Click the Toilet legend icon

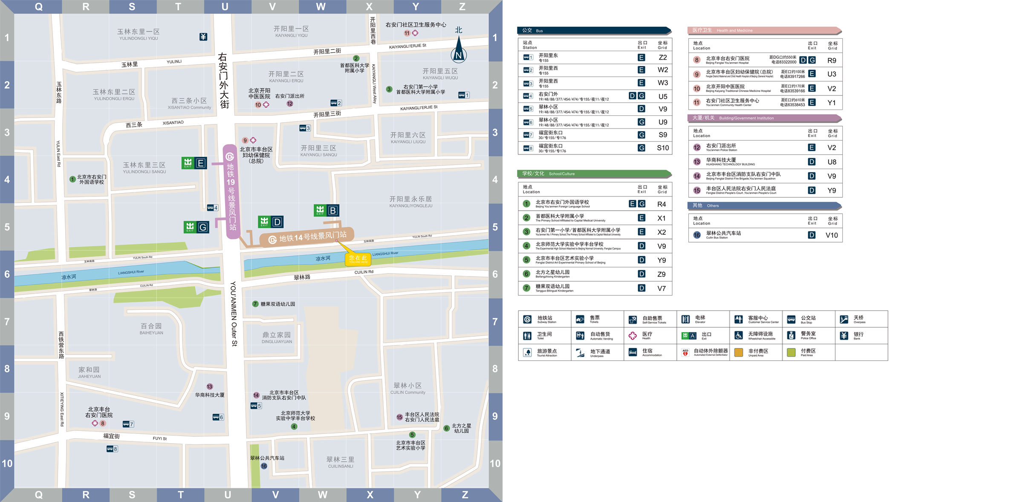pos(527,336)
